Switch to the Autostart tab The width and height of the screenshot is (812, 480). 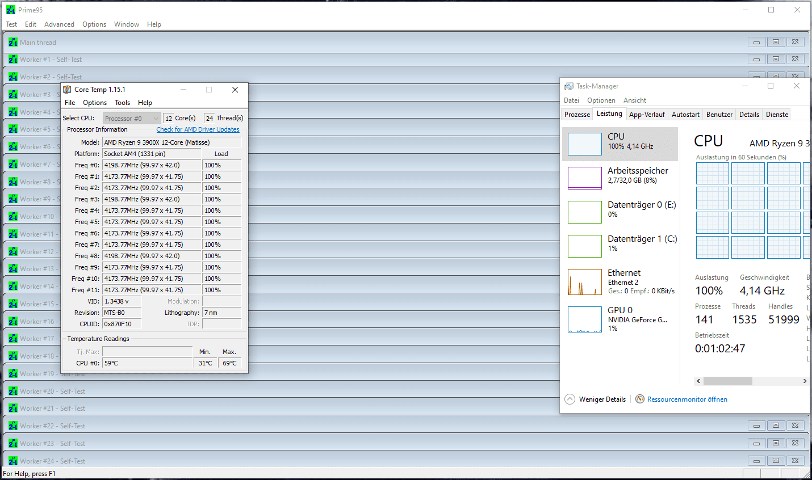pyautogui.click(x=685, y=115)
